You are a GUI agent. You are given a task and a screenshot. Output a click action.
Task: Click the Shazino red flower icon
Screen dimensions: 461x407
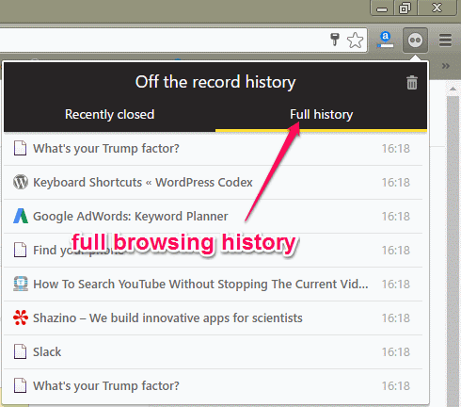coord(21,317)
